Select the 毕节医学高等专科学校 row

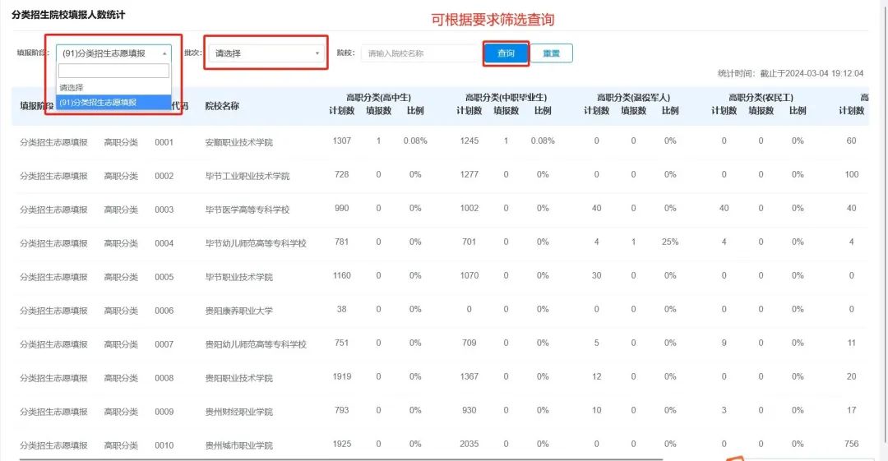247,210
